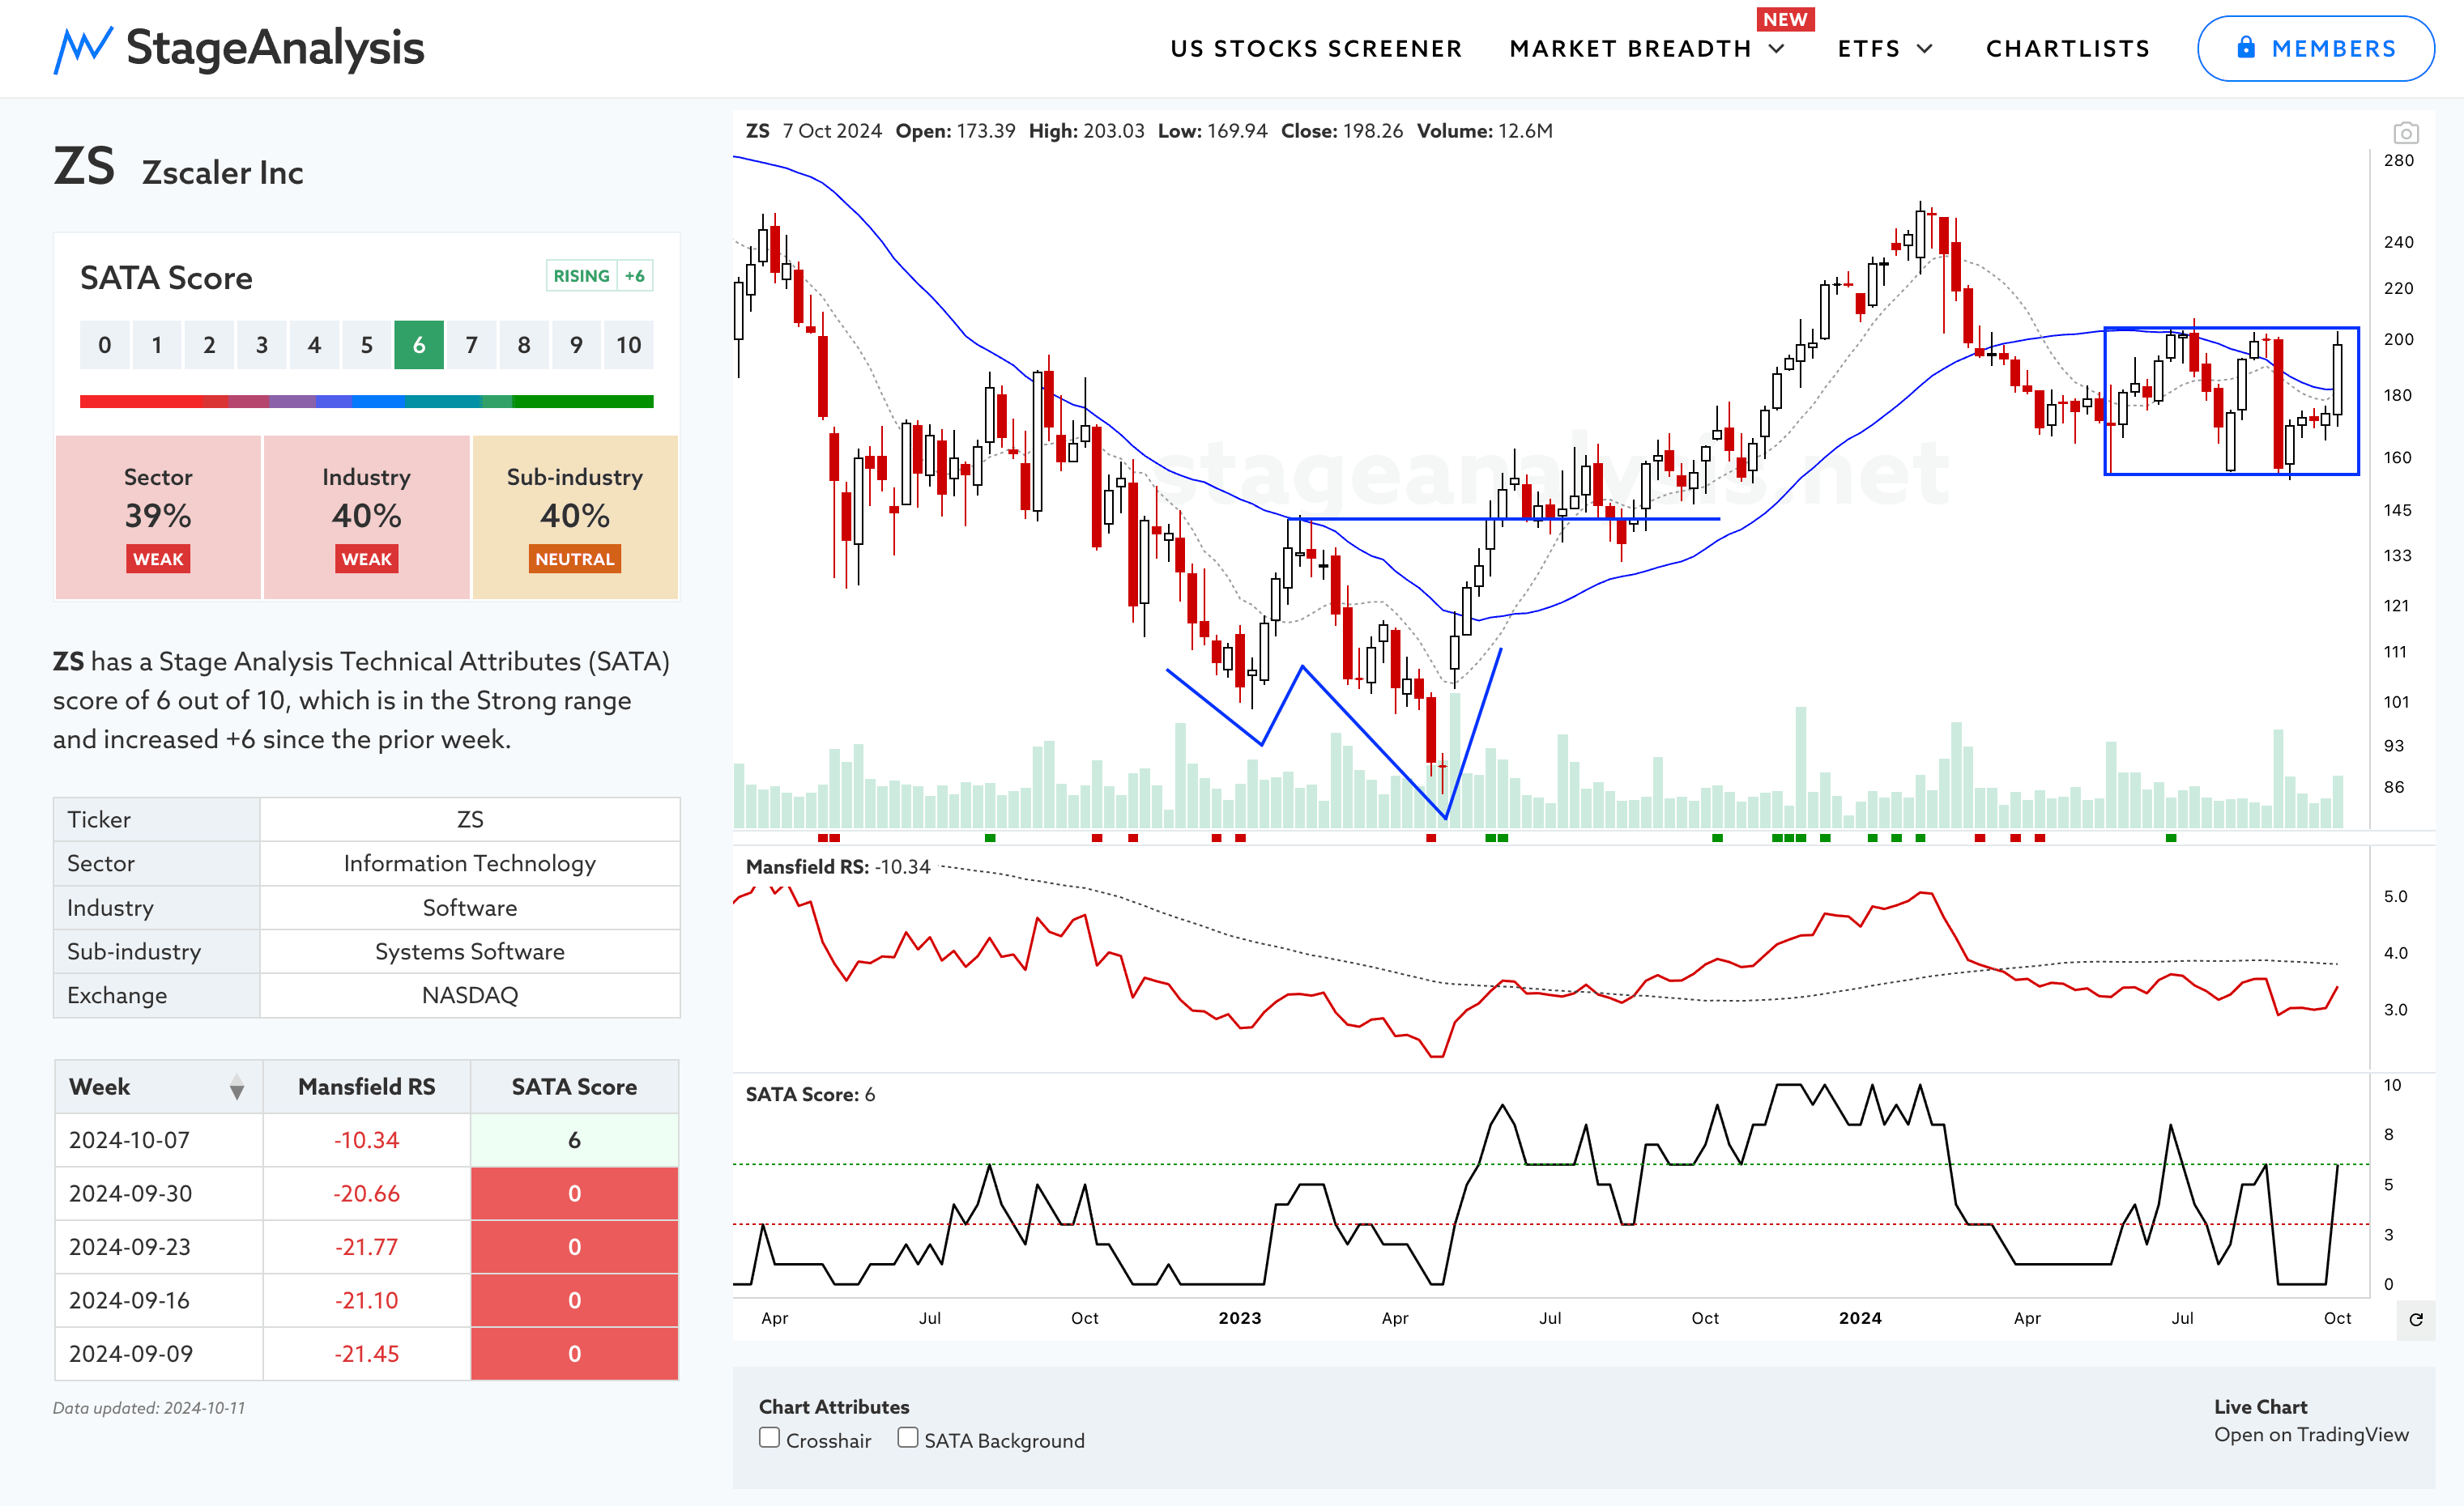The image size is (2464, 1506).
Task: Click the NASDAQ exchange value
Action: click(469, 995)
